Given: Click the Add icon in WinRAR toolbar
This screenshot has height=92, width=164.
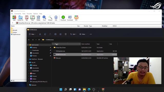Looking at the screenshot, I should point(14,18).
